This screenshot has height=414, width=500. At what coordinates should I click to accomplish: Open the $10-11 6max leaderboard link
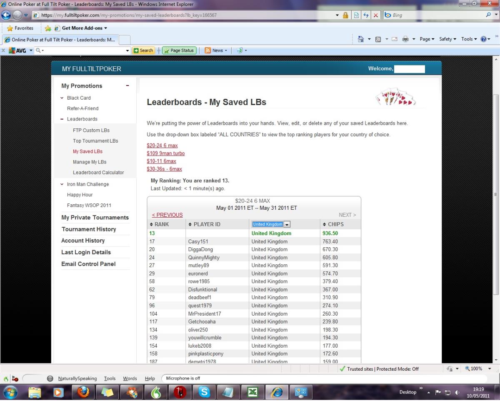tap(162, 161)
